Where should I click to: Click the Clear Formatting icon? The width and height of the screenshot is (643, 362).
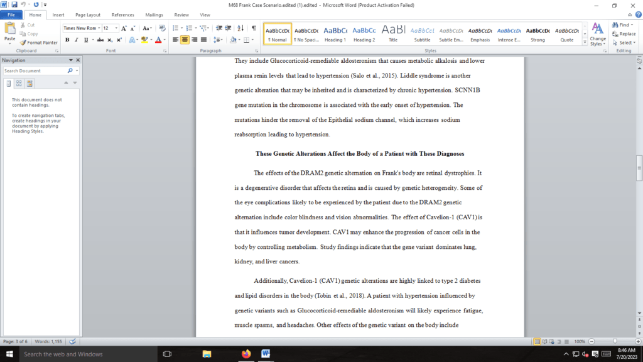pos(162,28)
